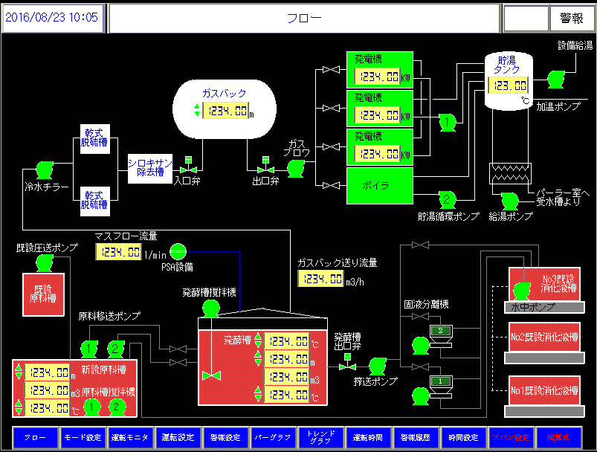
Task: Click the gas valve feeding the top 発電機
Action: pos(332,69)
